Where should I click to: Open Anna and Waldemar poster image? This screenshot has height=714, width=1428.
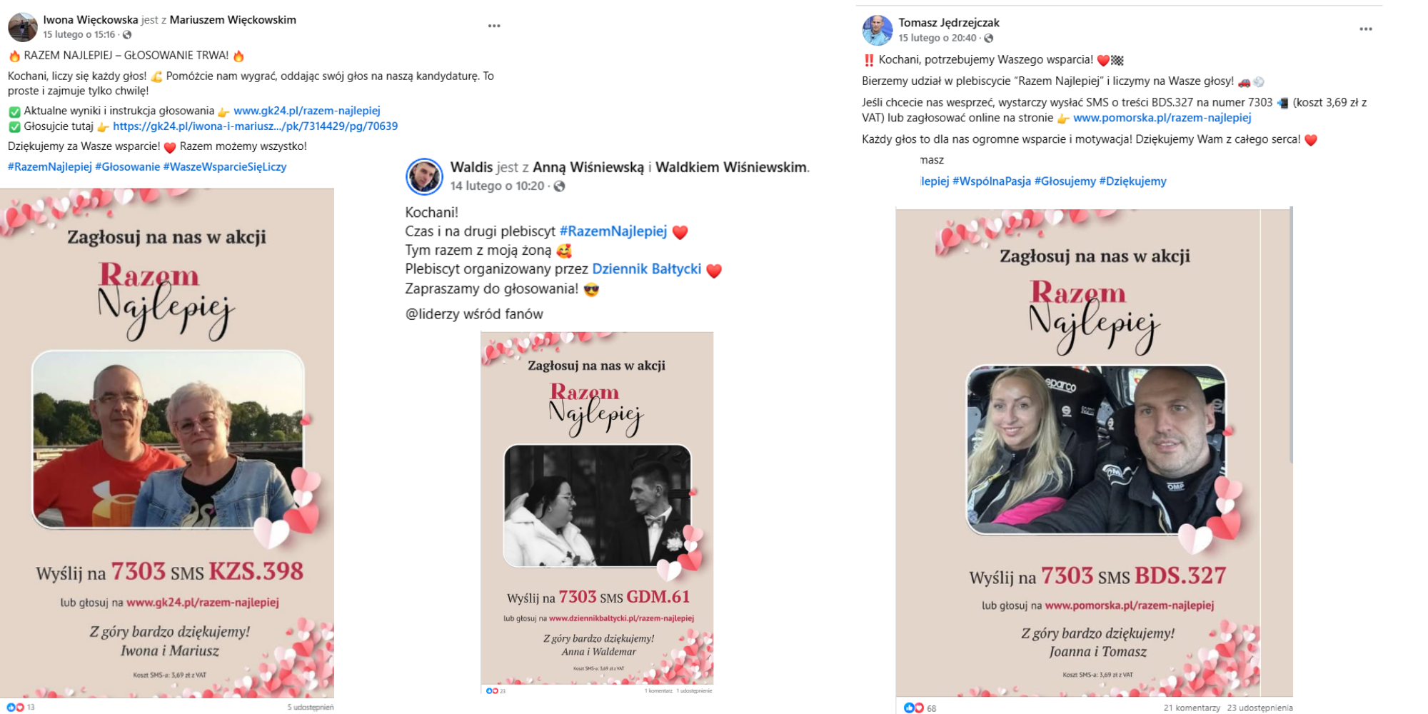tap(597, 508)
